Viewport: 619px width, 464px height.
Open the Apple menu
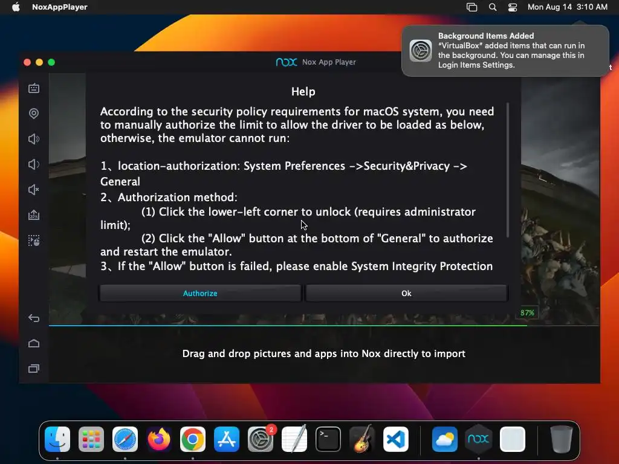[x=16, y=7]
